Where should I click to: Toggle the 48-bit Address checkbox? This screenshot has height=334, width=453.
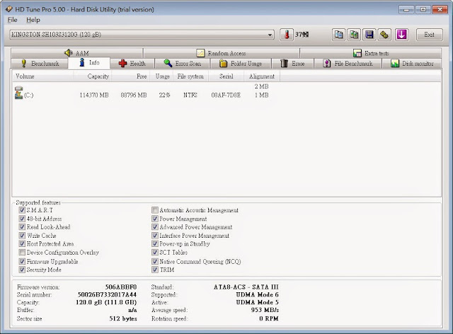click(22, 219)
